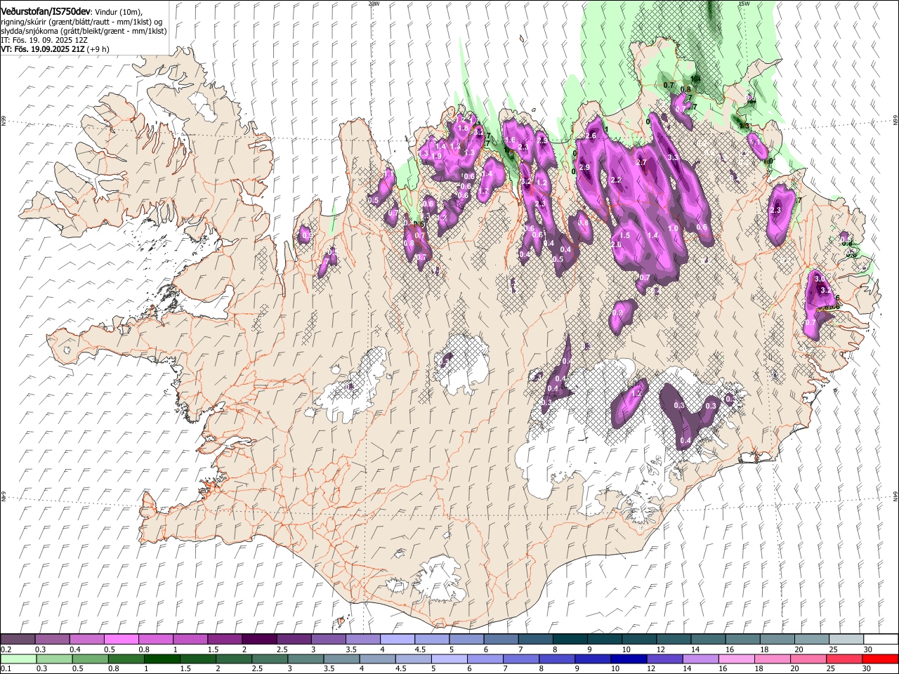Click the 20–25 hot pink swatch, lower scale
The height and width of the screenshot is (674, 899).
click(808, 659)
